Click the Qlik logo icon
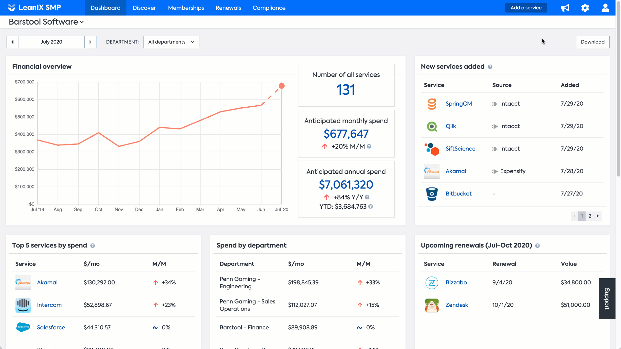The image size is (621, 349). click(x=432, y=126)
